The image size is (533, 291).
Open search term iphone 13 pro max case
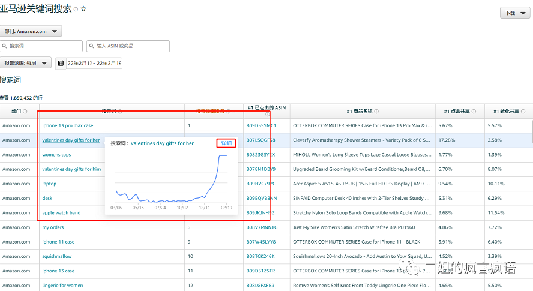(x=68, y=125)
